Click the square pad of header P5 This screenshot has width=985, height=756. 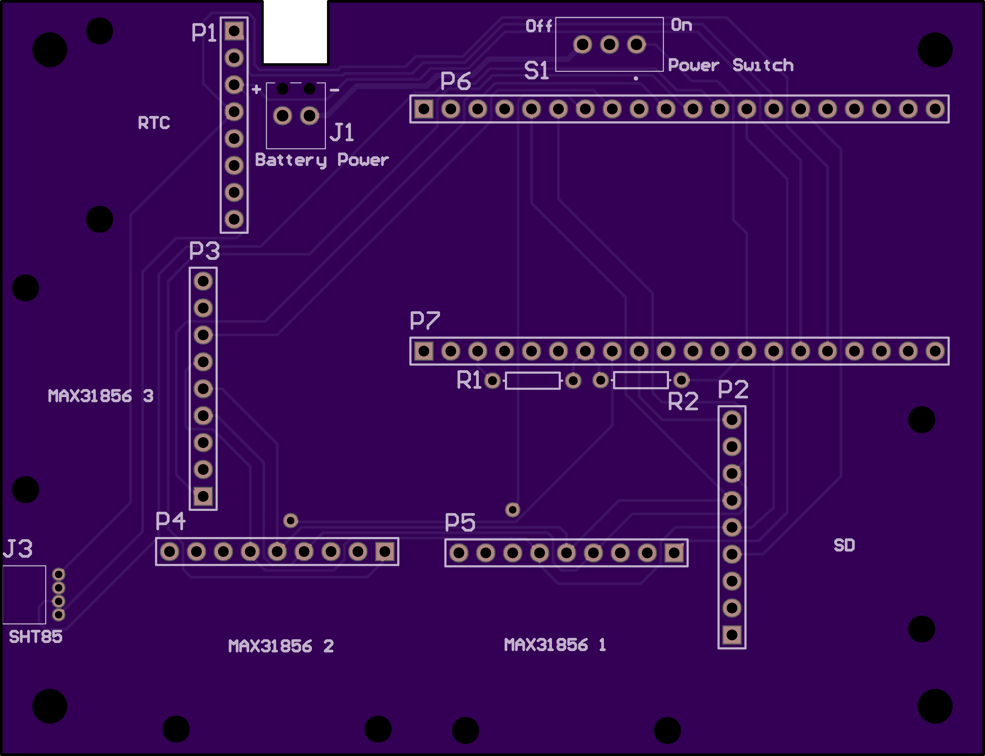tap(674, 553)
